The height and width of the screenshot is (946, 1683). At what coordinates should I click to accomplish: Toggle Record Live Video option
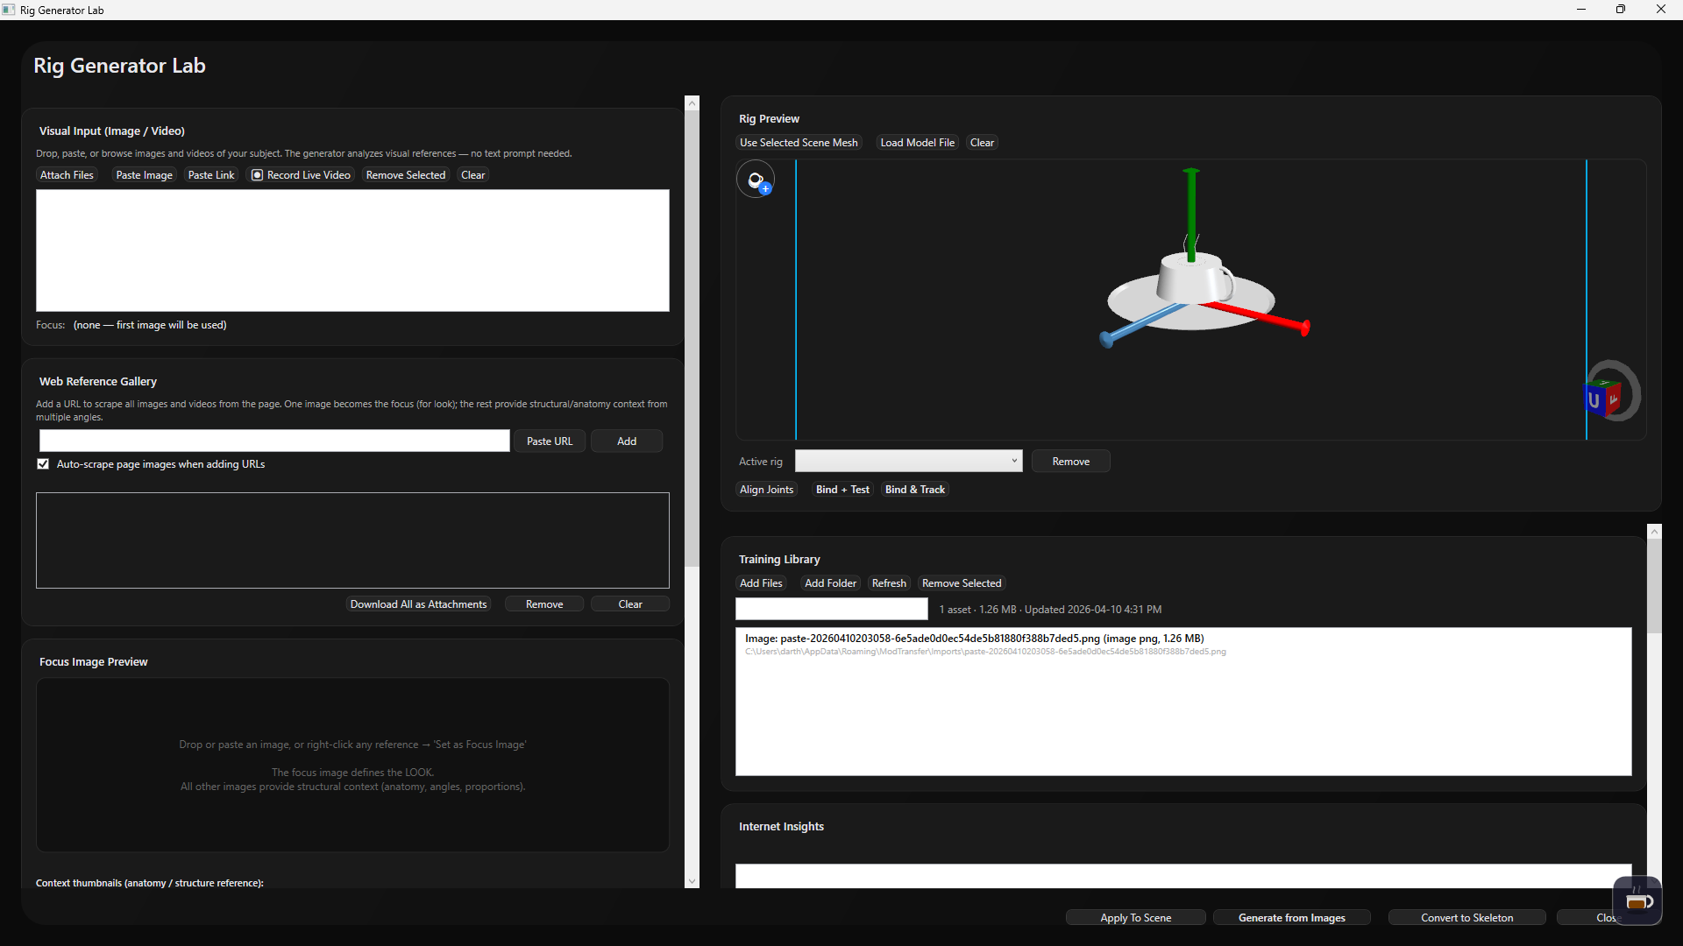click(x=257, y=175)
